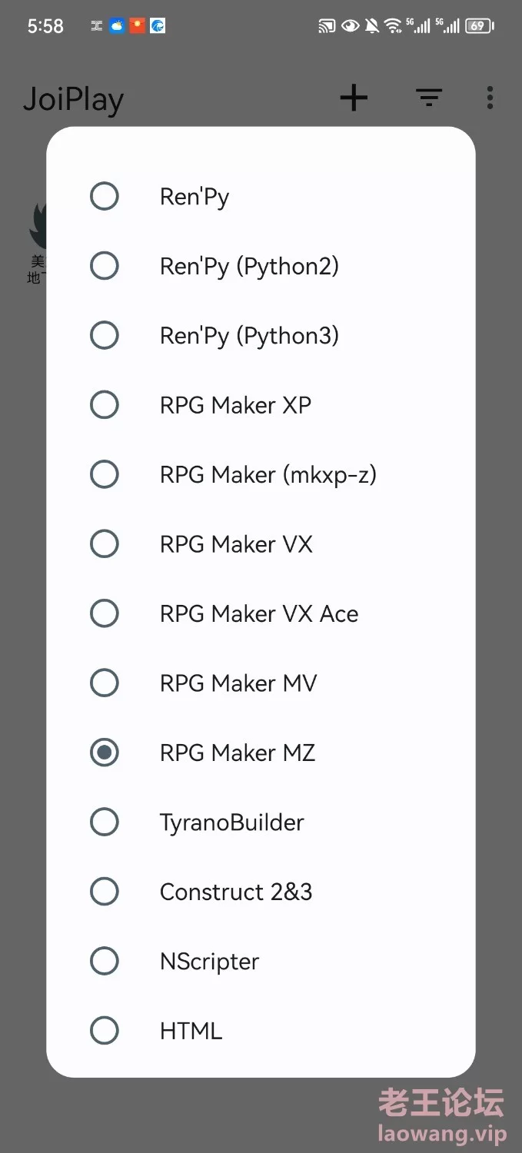Pick RPG Maker (mkxp-z) option
Image resolution: width=522 pixels, height=1153 pixels.
pyautogui.click(x=261, y=474)
